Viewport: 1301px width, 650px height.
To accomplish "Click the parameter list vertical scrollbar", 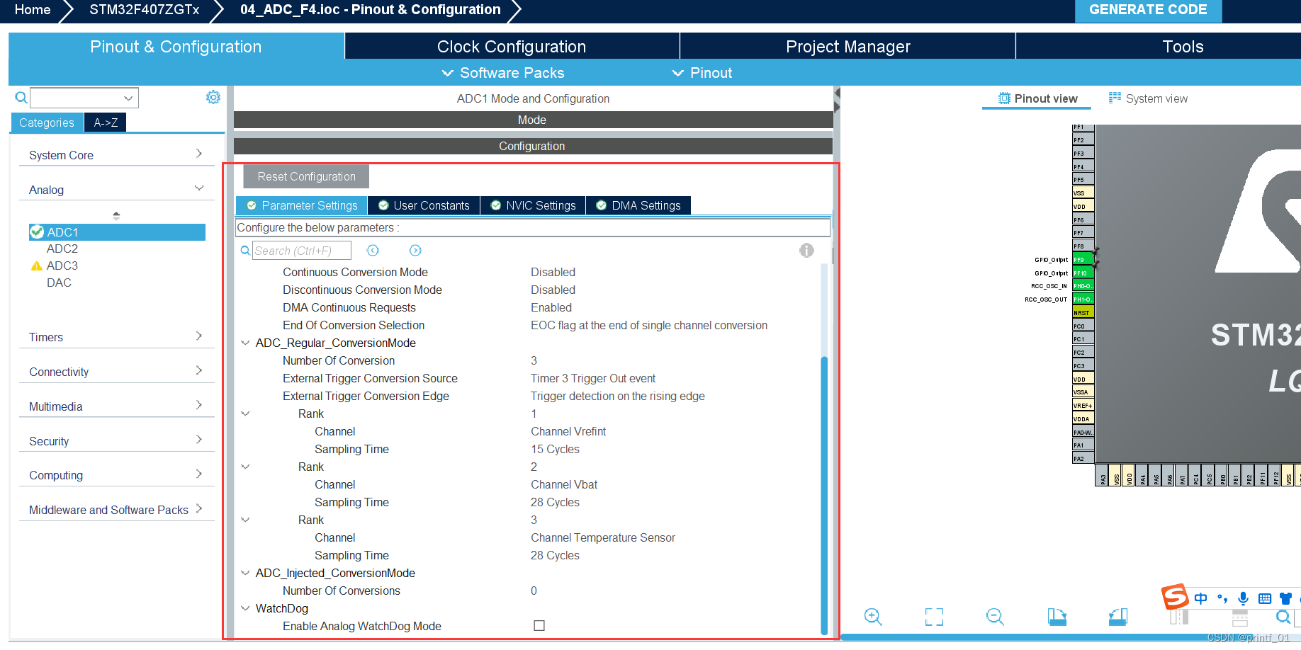I will pos(824,496).
